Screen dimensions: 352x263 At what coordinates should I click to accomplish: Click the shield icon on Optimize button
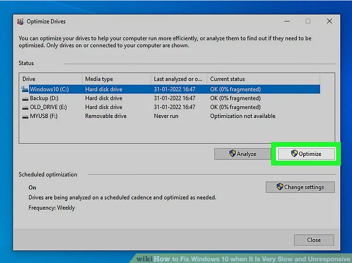[x=294, y=154]
